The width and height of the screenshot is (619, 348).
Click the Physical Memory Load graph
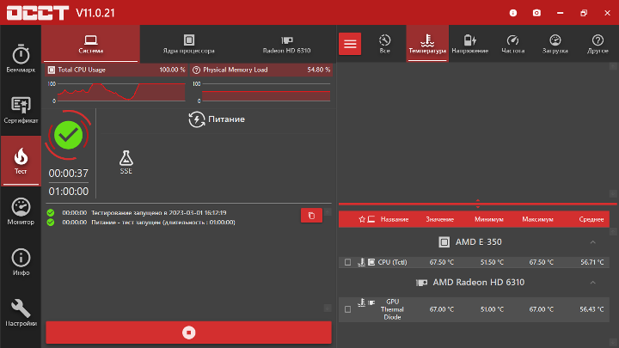click(266, 92)
